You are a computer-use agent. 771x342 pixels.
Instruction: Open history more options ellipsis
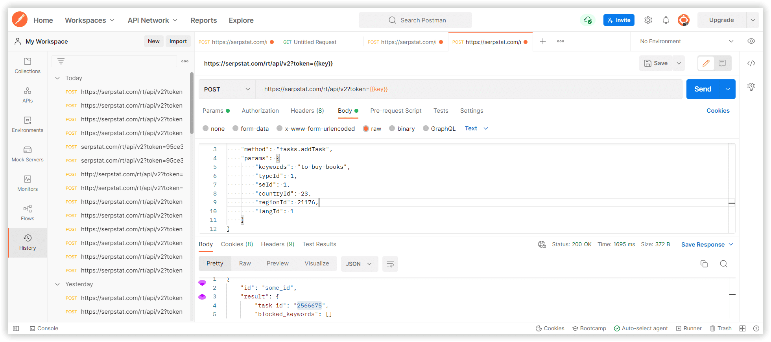pyautogui.click(x=185, y=61)
